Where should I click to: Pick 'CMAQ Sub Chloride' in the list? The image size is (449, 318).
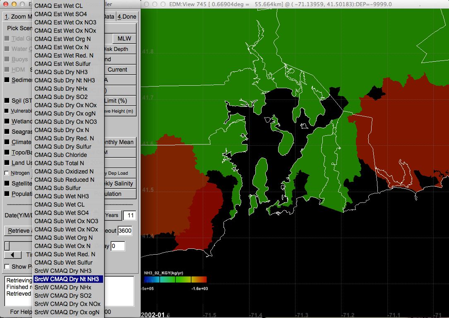pyautogui.click(x=60, y=155)
